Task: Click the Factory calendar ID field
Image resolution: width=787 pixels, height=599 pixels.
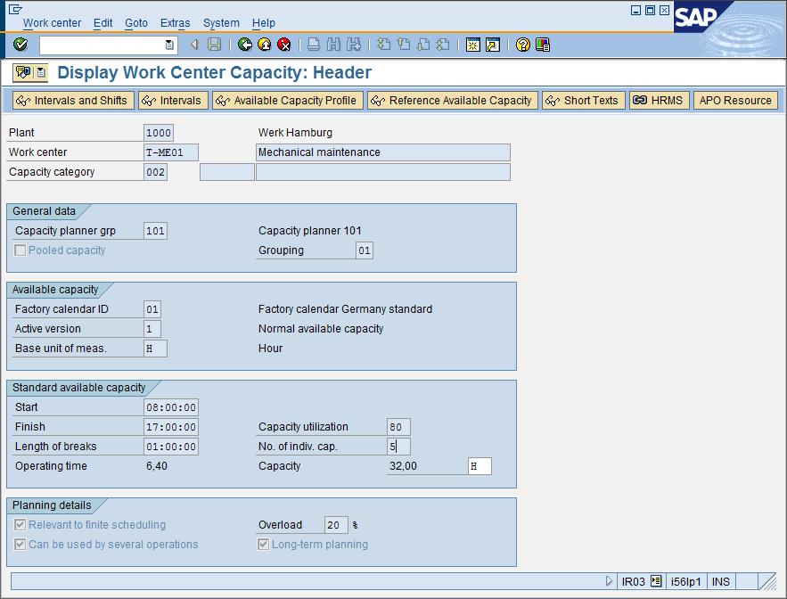Action: [152, 309]
